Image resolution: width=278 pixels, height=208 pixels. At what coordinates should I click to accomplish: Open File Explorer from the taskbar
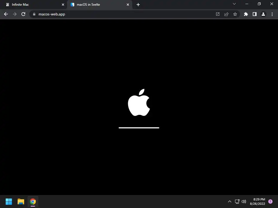pyautogui.click(x=21, y=201)
